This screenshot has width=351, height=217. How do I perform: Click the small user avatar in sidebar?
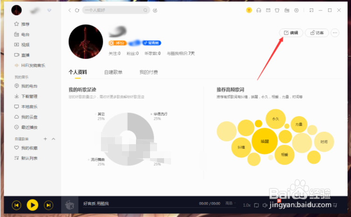[16, 10]
